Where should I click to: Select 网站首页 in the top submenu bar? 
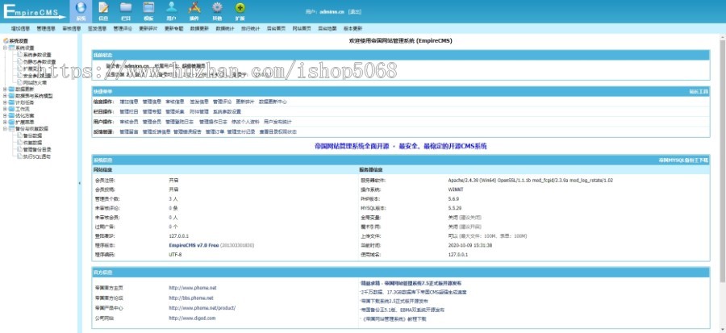302,29
